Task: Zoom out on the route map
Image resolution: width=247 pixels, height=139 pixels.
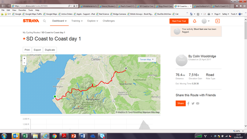Action: pyautogui.click(x=24, y=63)
